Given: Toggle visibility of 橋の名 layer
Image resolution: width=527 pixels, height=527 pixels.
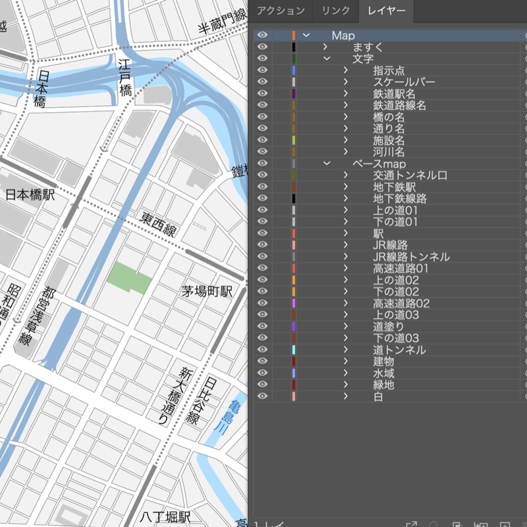Looking at the screenshot, I should [x=262, y=117].
